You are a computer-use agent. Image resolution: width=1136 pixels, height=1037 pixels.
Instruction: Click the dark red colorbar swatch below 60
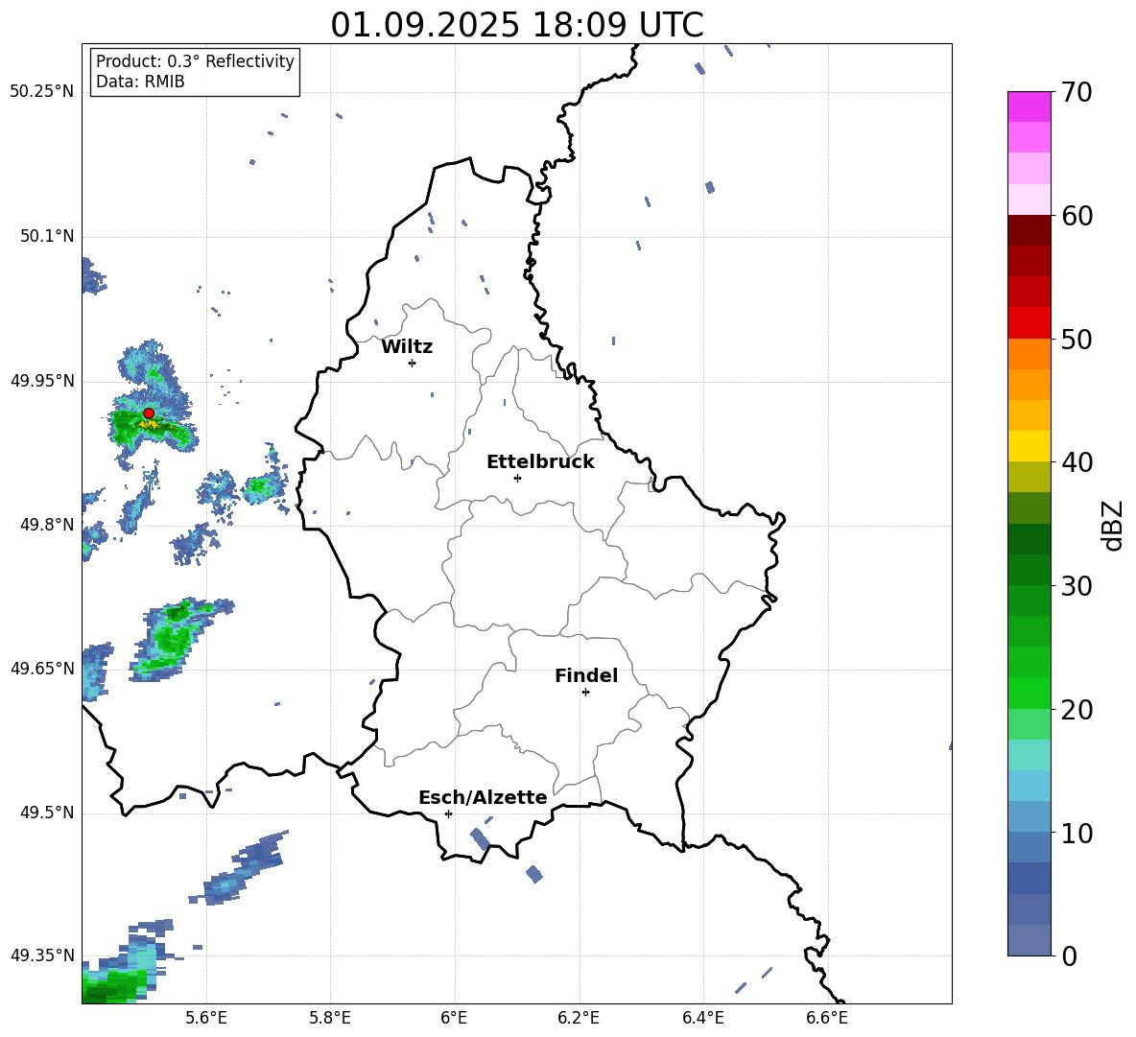[x=1029, y=230]
